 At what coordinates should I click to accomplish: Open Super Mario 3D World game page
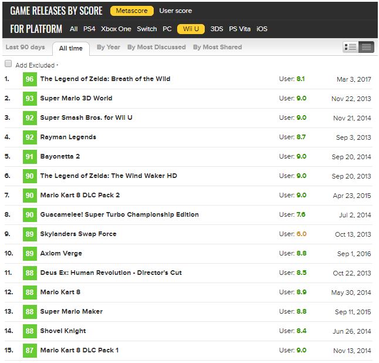76,98
